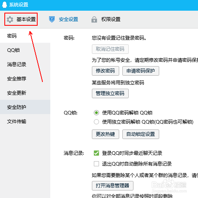Click the gear icon for 基本设置
The width and height of the screenshot is (198, 198).
click(10, 19)
